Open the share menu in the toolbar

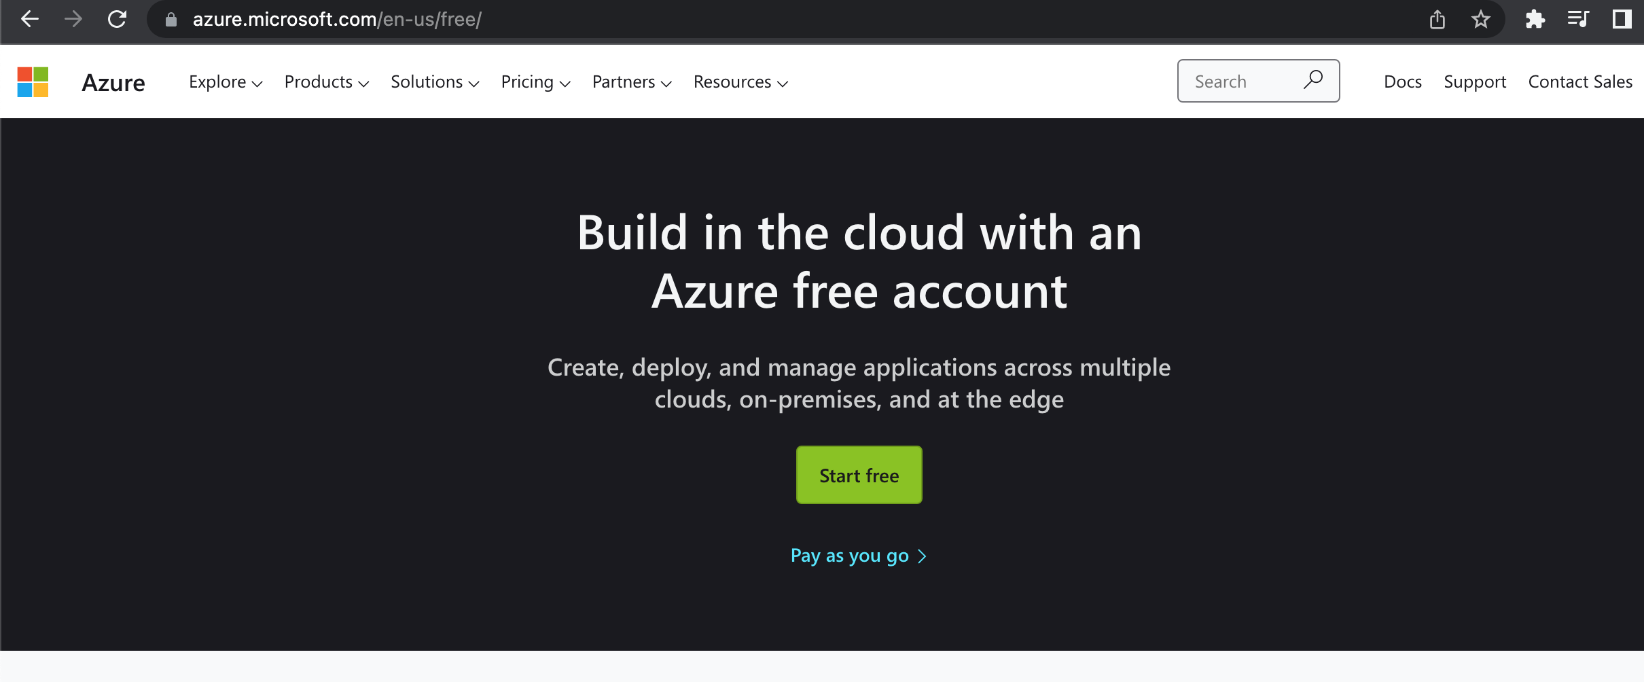pyautogui.click(x=1436, y=19)
